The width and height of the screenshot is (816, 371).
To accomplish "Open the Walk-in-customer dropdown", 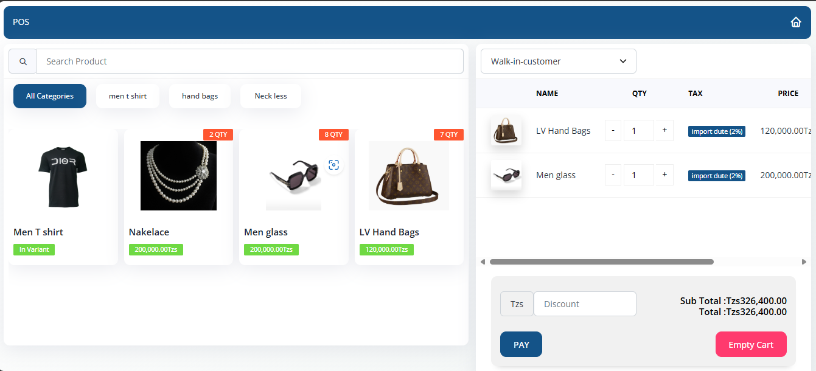I will point(559,61).
